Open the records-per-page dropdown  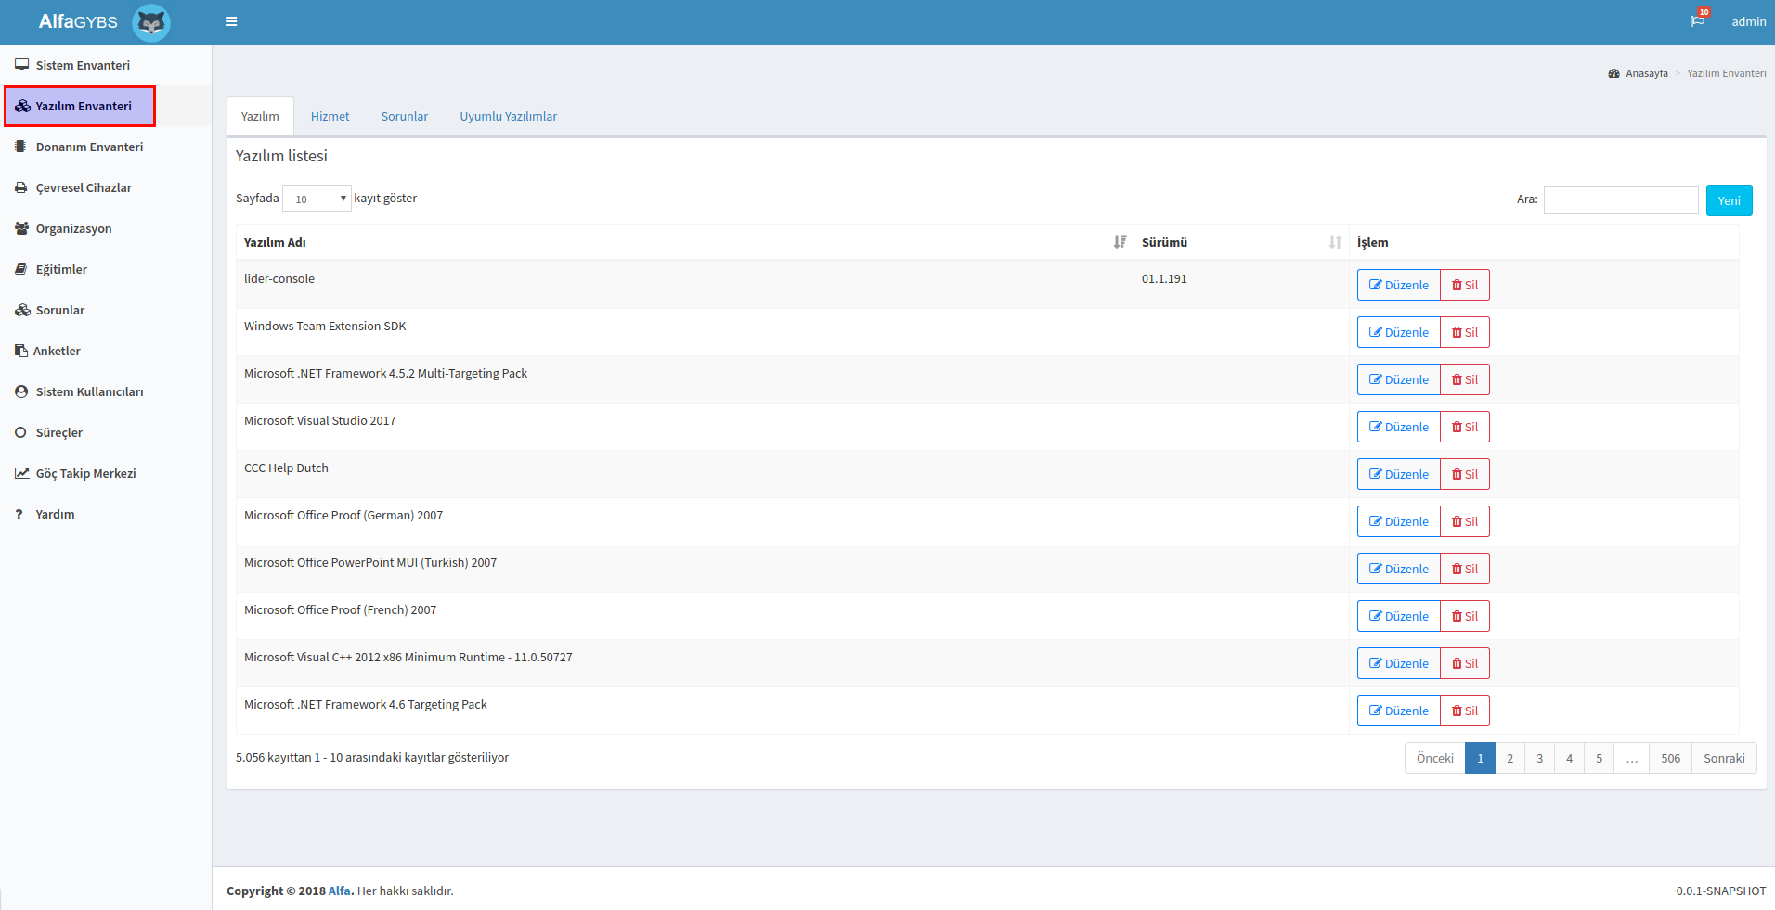click(317, 199)
